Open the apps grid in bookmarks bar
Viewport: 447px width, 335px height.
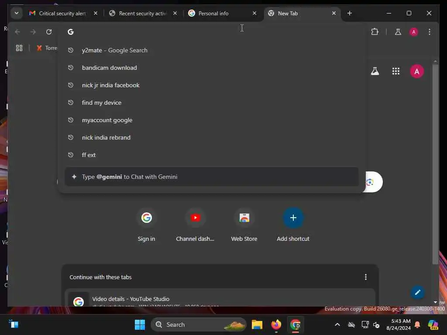pyautogui.click(x=19, y=48)
